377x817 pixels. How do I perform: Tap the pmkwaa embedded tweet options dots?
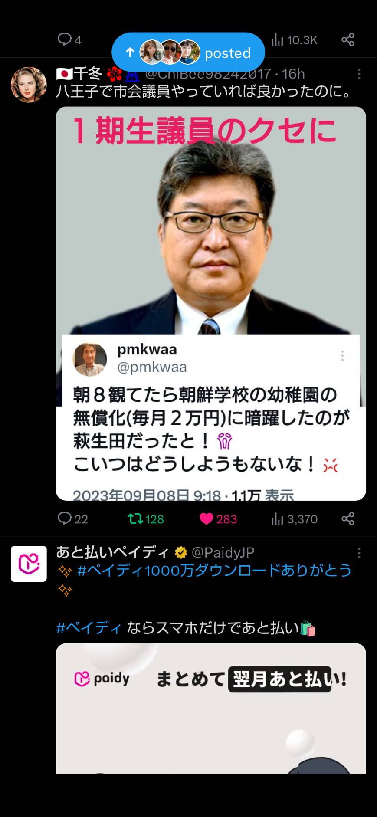click(342, 356)
